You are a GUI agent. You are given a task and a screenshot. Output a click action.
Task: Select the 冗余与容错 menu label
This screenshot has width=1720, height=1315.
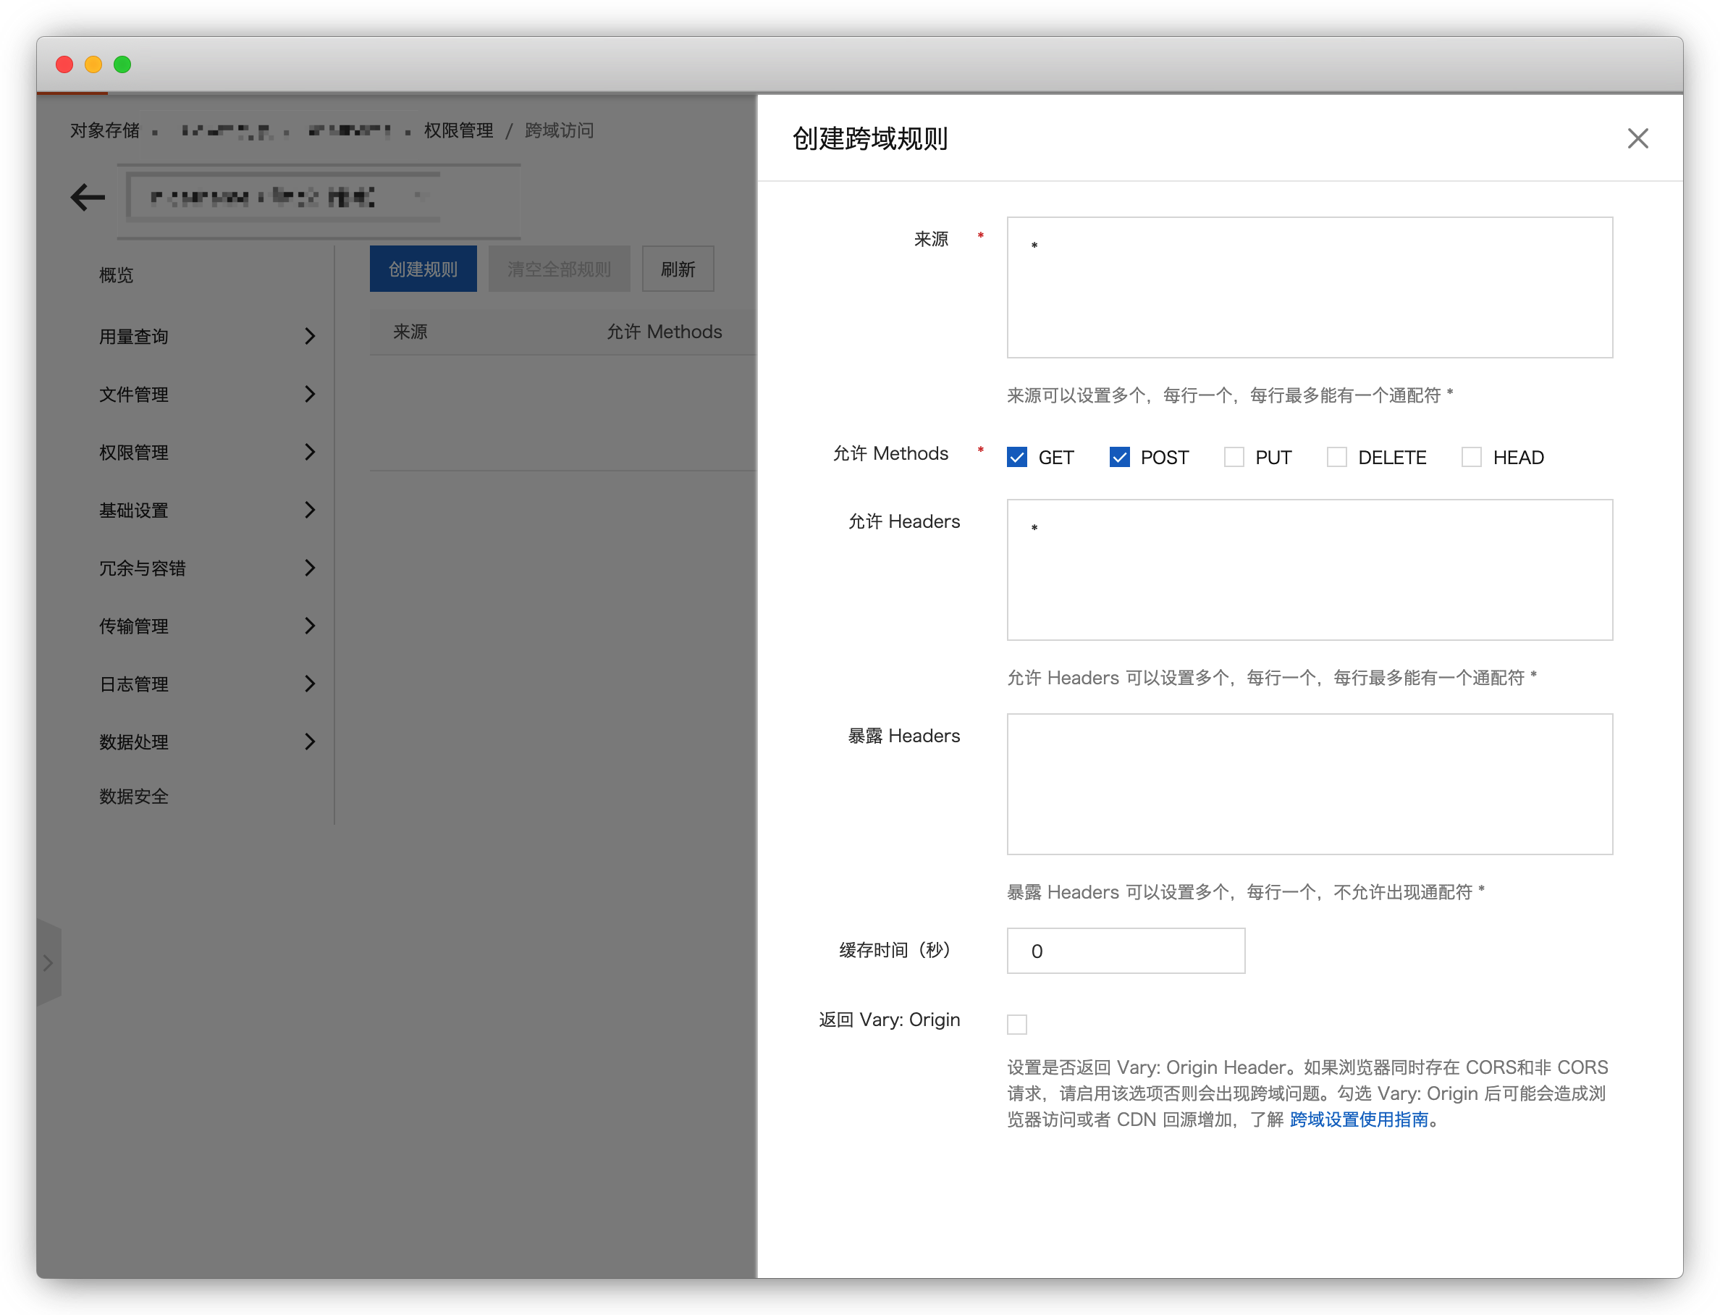pyautogui.click(x=143, y=568)
